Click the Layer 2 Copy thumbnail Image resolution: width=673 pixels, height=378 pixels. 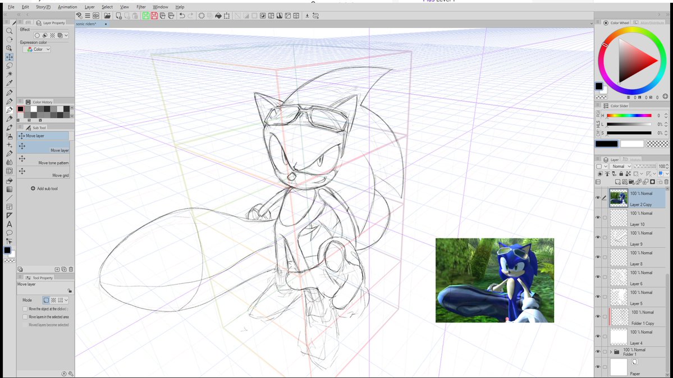tap(619, 198)
